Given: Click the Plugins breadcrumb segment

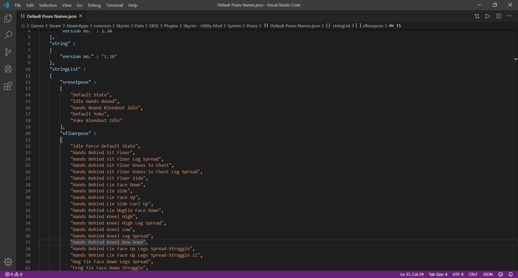Looking at the screenshot, I should [171, 26].
